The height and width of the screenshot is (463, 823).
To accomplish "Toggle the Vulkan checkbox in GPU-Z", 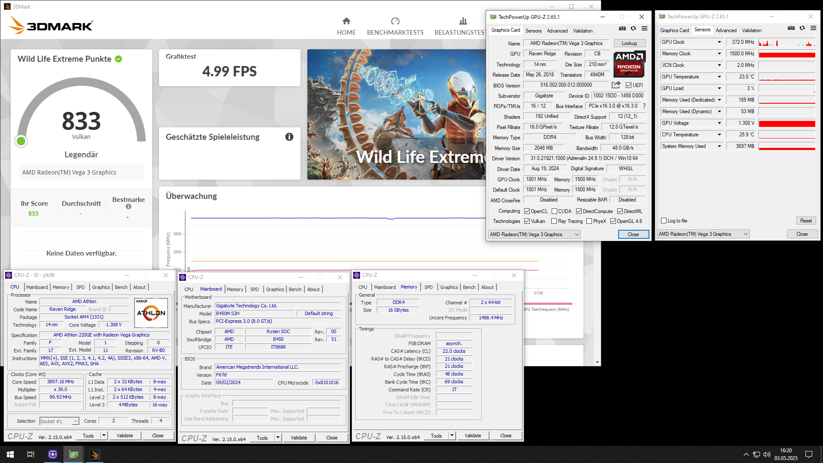I will (x=527, y=221).
